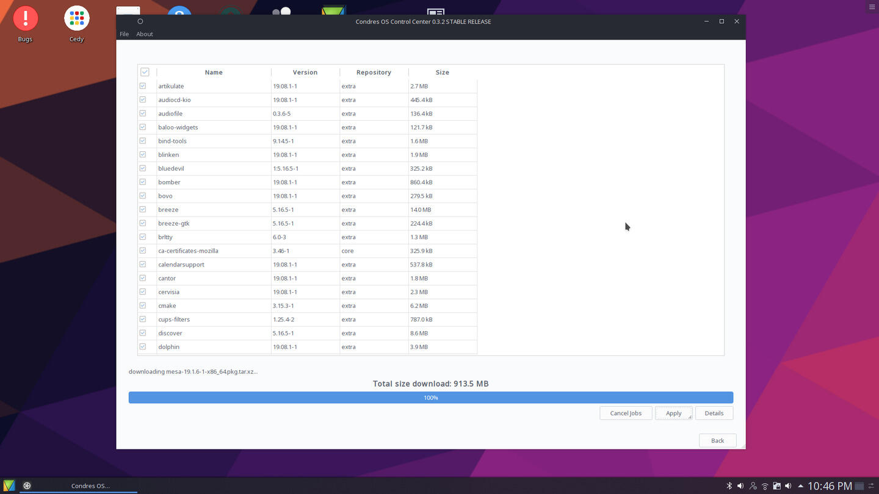Click the 1:5.16.5-1 bluedevil version cell
Viewport: 879px width, 494px height.
tap(305, 168)
